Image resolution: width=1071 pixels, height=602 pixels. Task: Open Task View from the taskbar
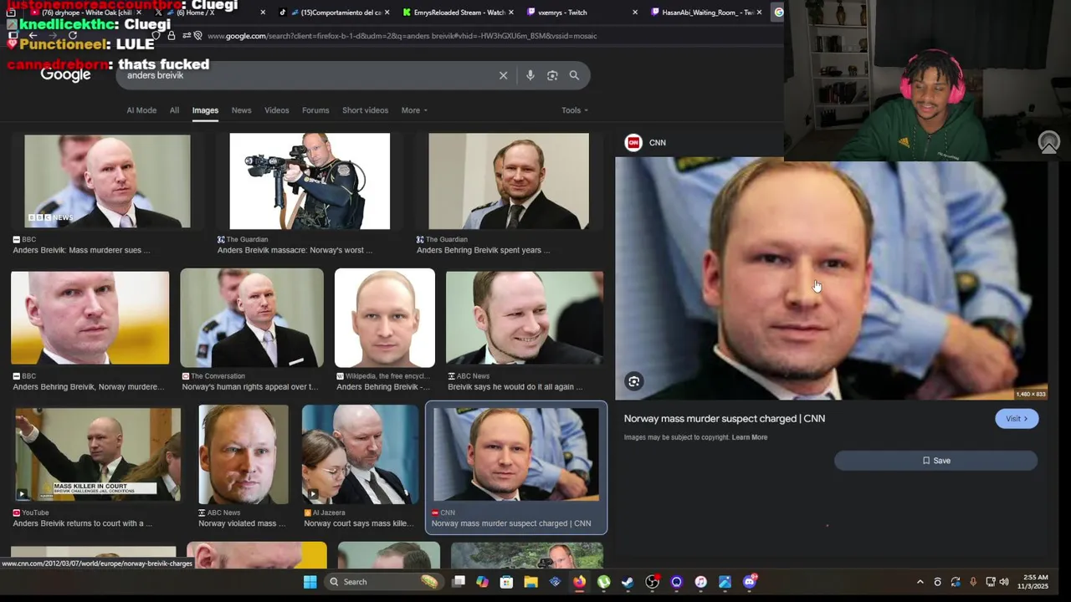pyautogui.click(x=459, y=582)
